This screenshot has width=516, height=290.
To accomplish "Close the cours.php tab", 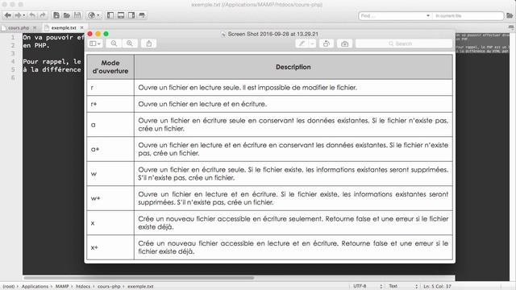I will [x=35, y=28].
